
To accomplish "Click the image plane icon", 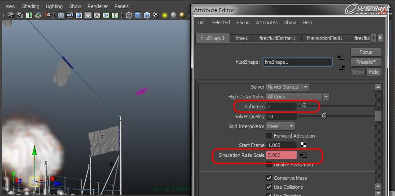I will click(38, 16).
